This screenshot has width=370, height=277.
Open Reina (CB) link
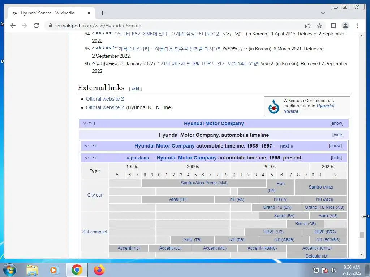(x=305, y=224)
